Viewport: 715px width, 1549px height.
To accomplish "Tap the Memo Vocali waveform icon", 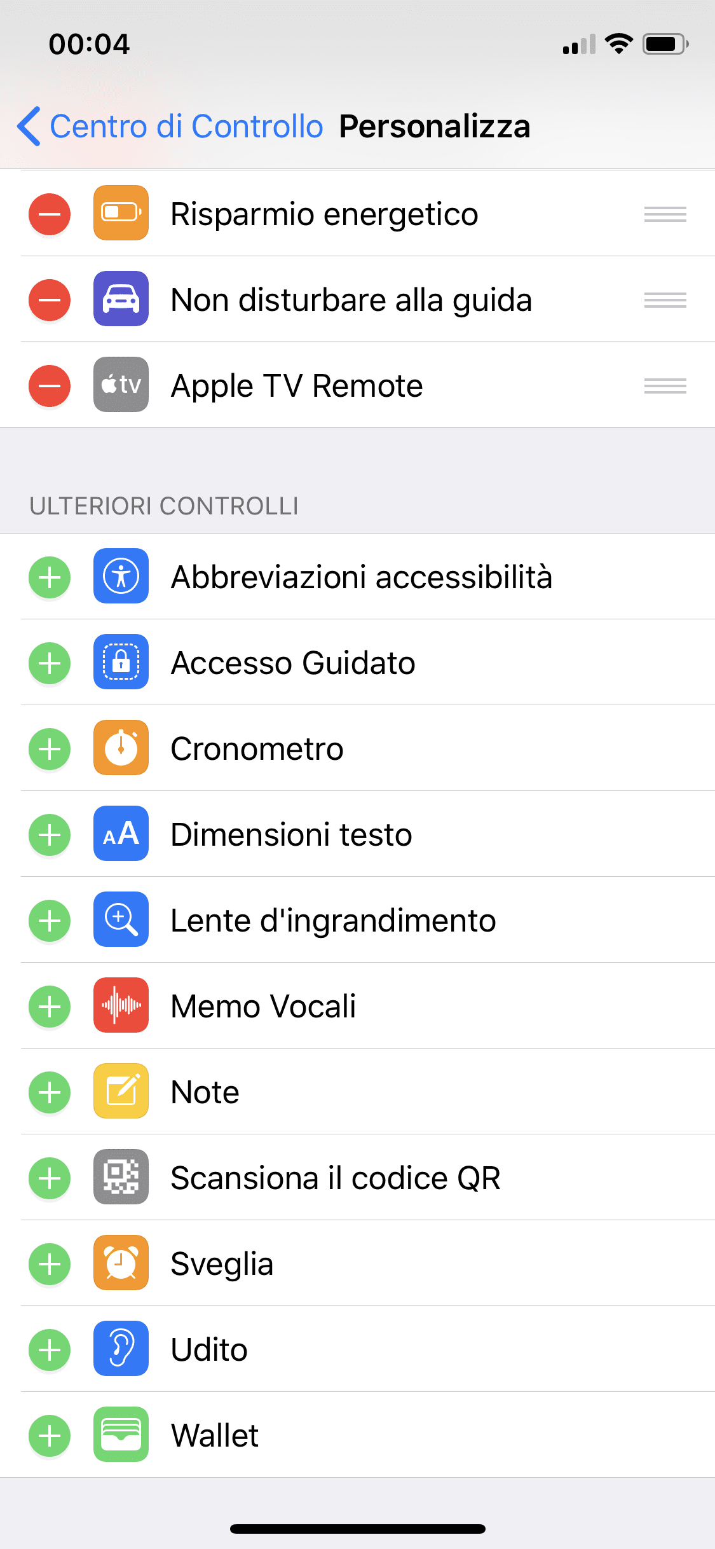I will [121, 1005].
